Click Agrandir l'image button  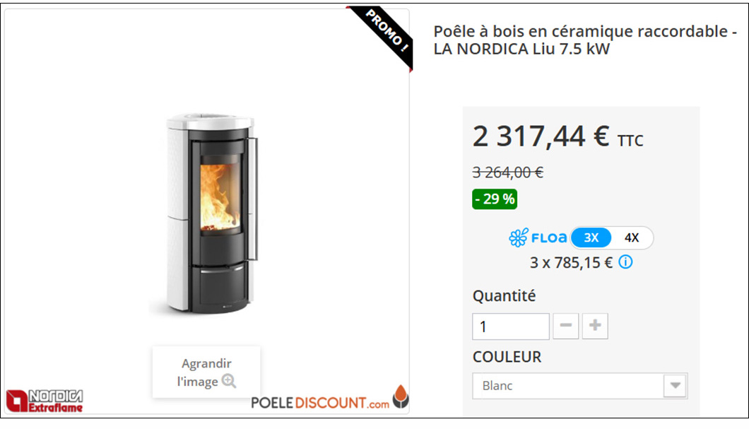[x=206, y=372]
